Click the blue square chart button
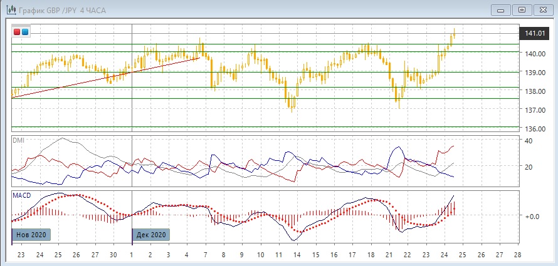The image size is (558, 266). coord(25,32)
